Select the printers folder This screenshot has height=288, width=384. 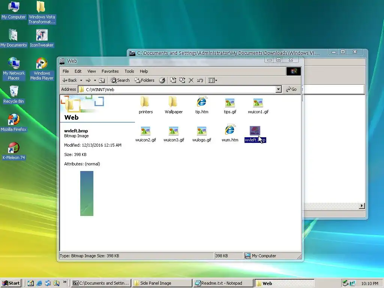click(x=145, y=105)
